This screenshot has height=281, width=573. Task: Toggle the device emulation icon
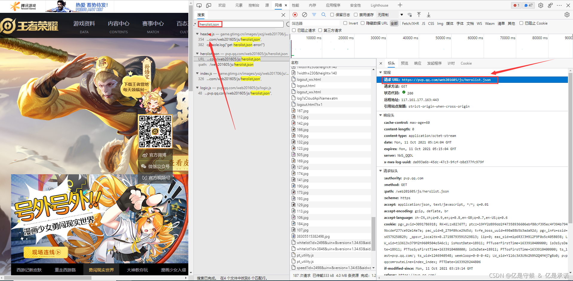pos(209,5)
